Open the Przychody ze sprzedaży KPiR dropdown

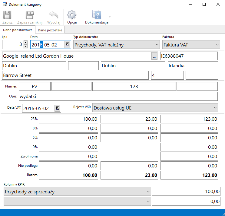(148, 192)
